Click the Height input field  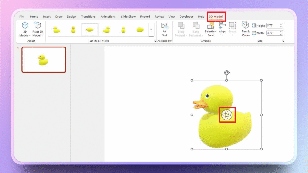[x=273, y=26]
